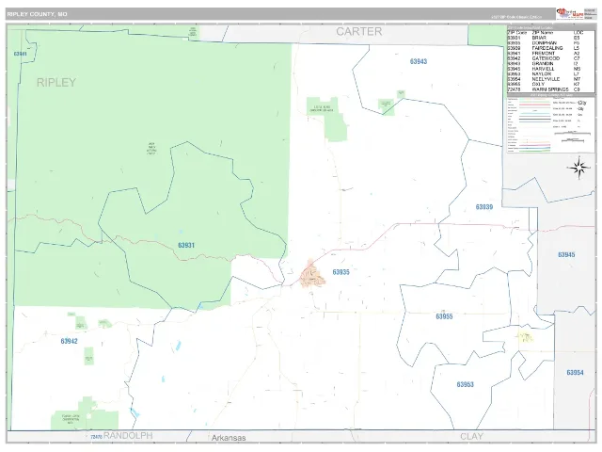Click the 63935 label beside Doniphan
The image size is (602, 452).
tap(341, 272)
